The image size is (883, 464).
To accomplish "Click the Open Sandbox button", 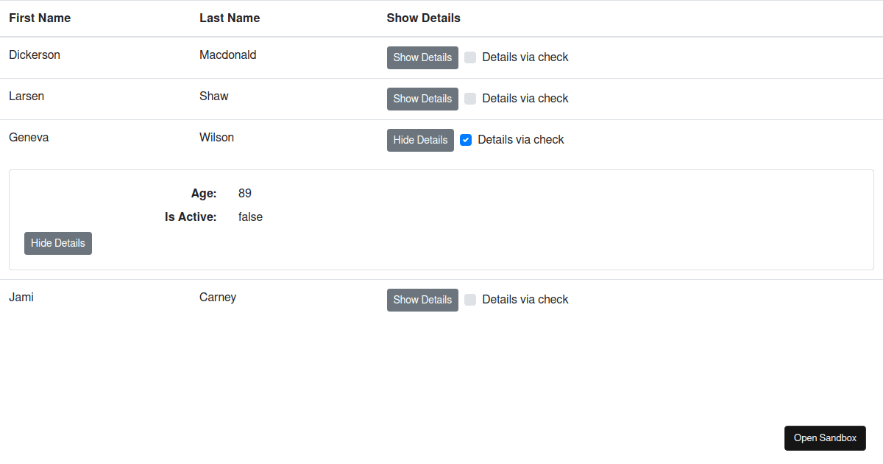I will (825, 437).
